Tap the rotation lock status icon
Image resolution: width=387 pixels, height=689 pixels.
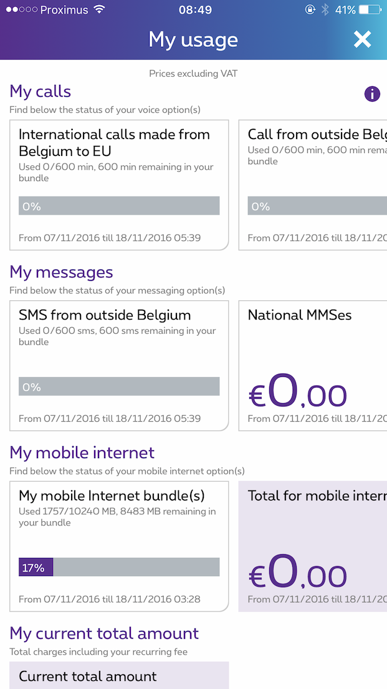[x=310, y=10]
